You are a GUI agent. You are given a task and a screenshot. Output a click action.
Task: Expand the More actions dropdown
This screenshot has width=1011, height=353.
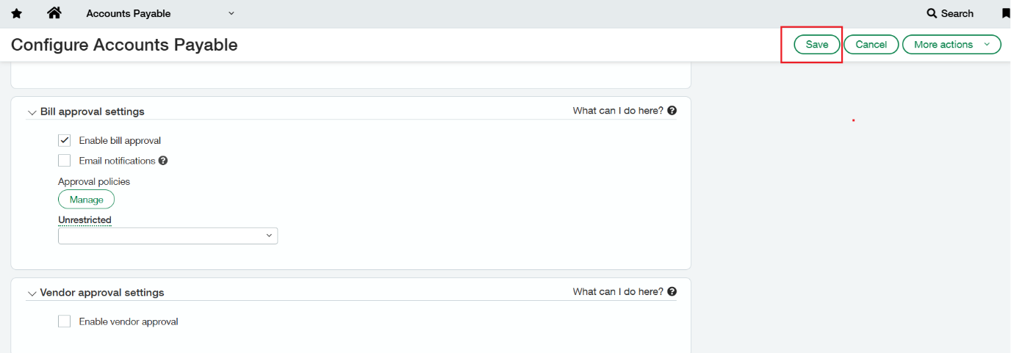[x=987, y=45]
